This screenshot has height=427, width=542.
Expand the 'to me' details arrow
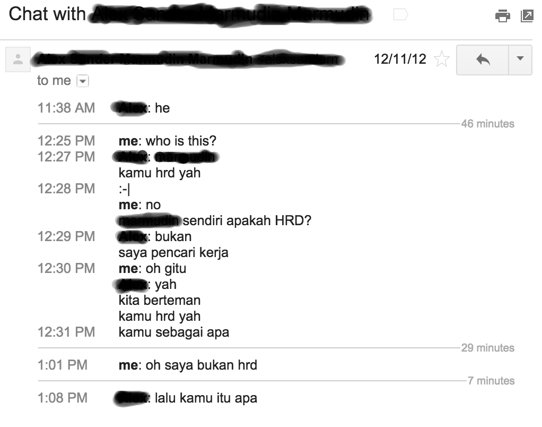(83, 81)
